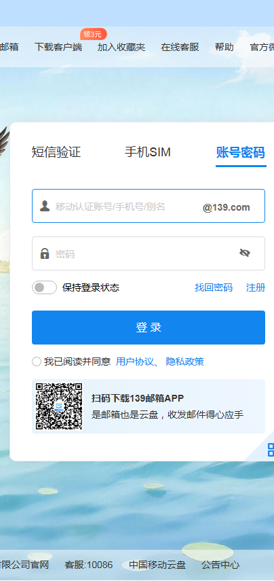Image resolution: width=274 pixels, height=581 pixels.
Task: Toggle password visibility eye icon
Action: click(x=245, y=253)
